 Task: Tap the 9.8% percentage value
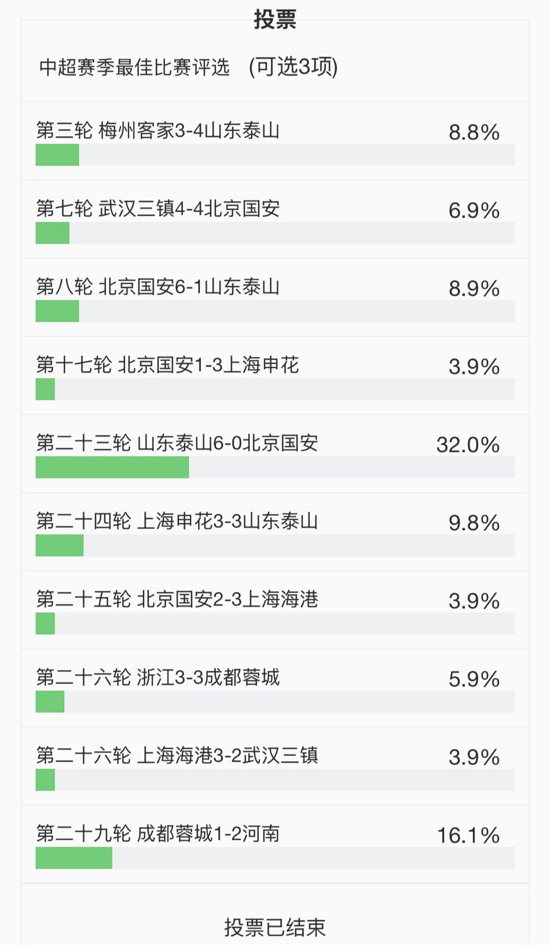point(474,523)
